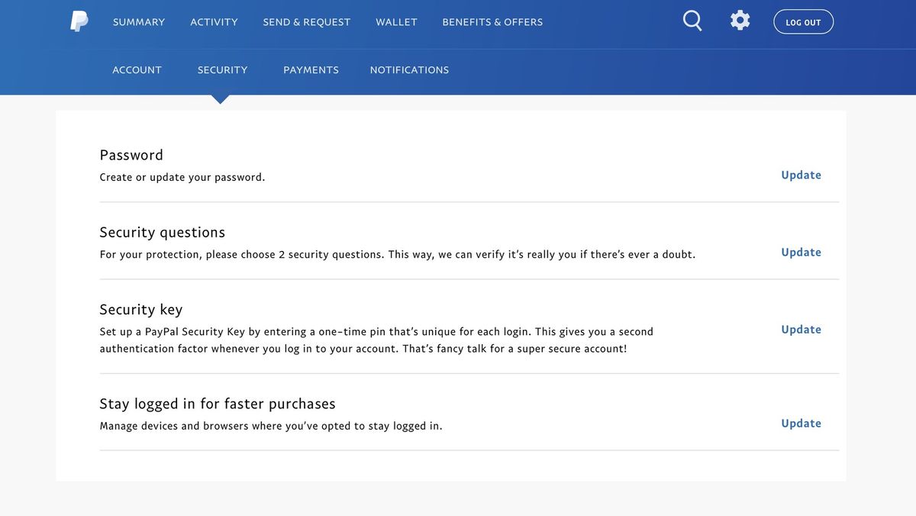This screenshot has width=916, height=516.
Task: Switch to the Summary tab
Action: coord(138,22)
